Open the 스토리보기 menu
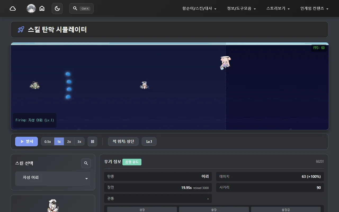 pos(278,8)
